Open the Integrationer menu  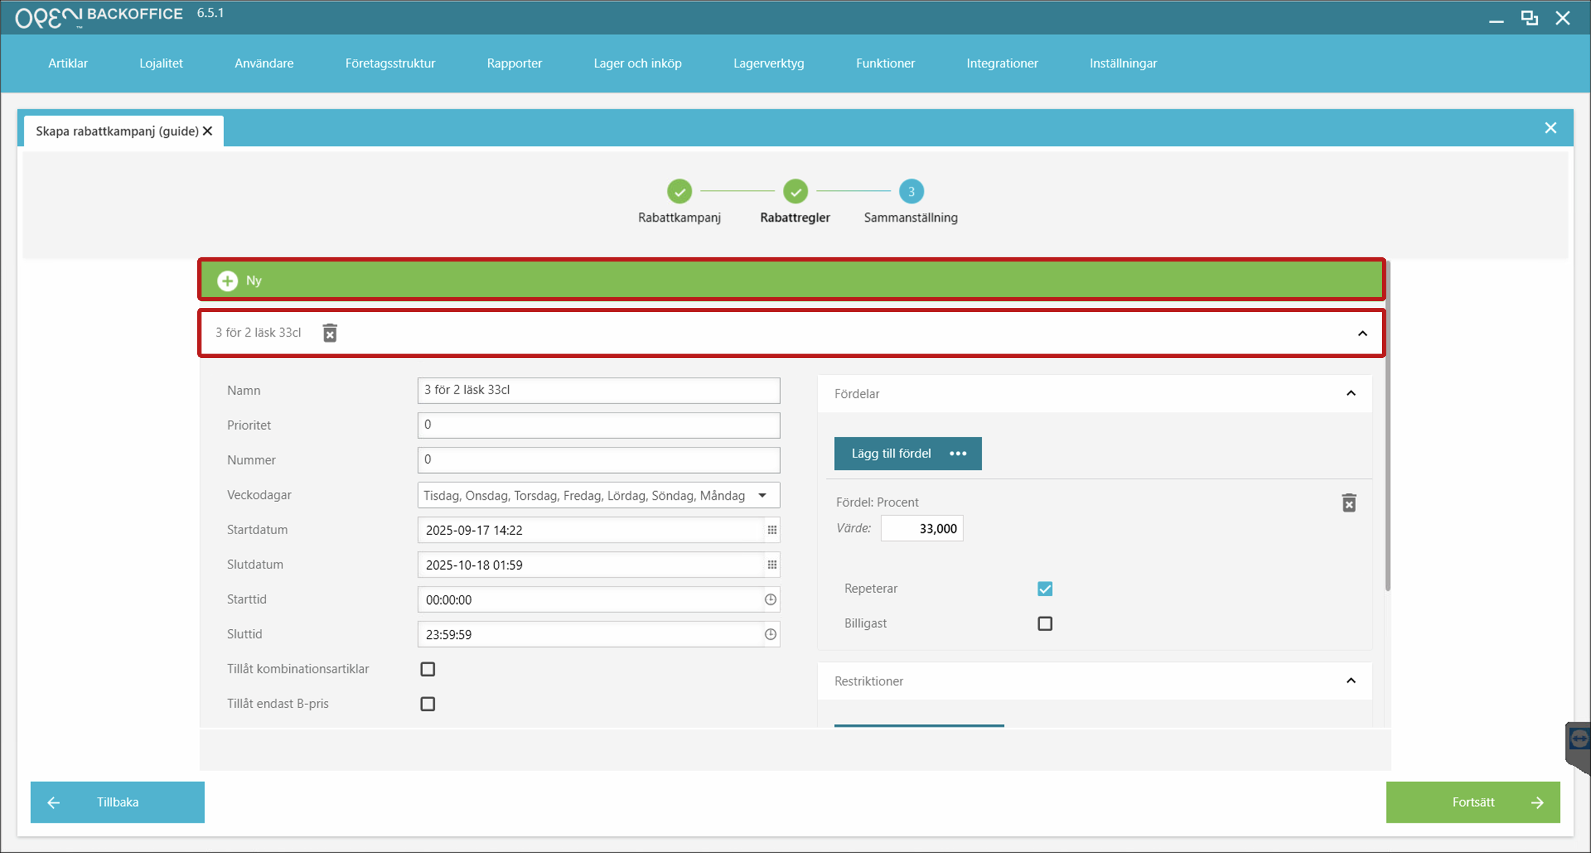[1002, 63]
